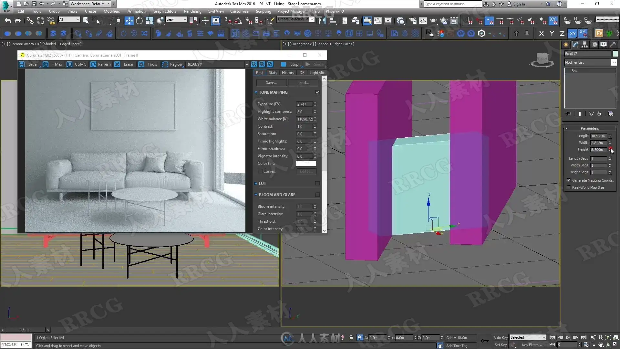Open the Hierarchy command panel tab
The image size is (620, 349).
point(585,45)
